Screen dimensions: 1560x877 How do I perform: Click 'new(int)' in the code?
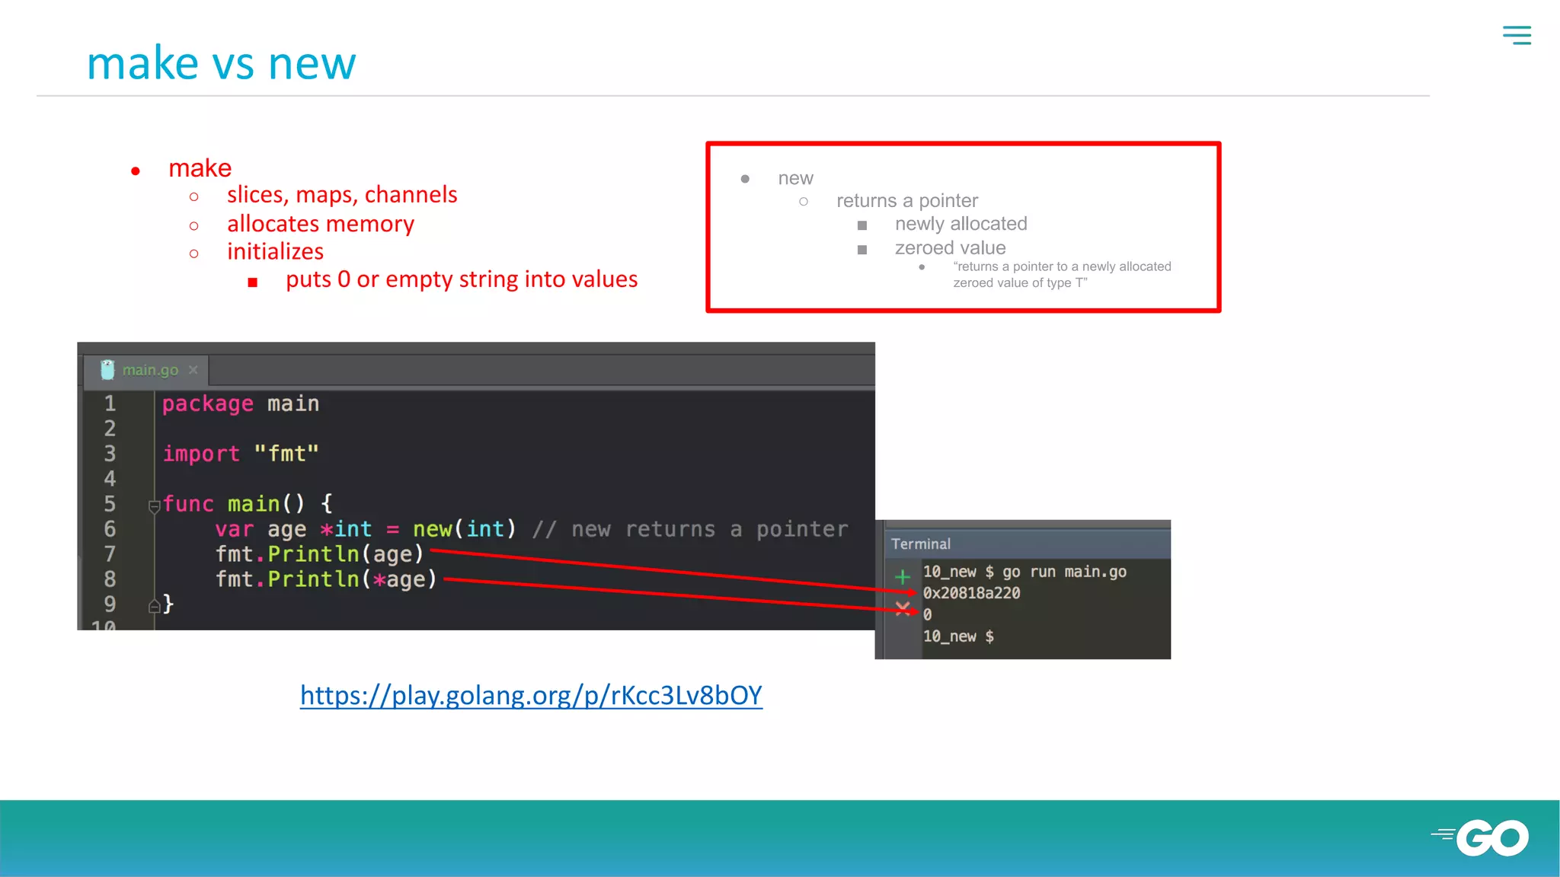465,529
